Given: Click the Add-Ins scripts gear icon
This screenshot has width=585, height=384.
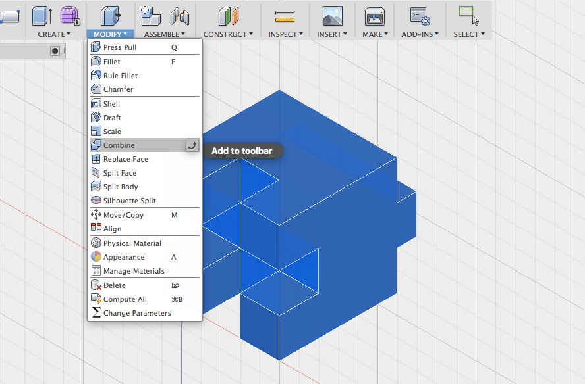Looking at the screenshot, I should tap(420, 16).
